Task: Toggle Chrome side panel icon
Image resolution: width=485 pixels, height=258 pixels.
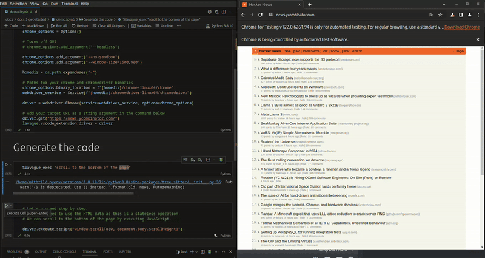Action: (x=461, y=15)
